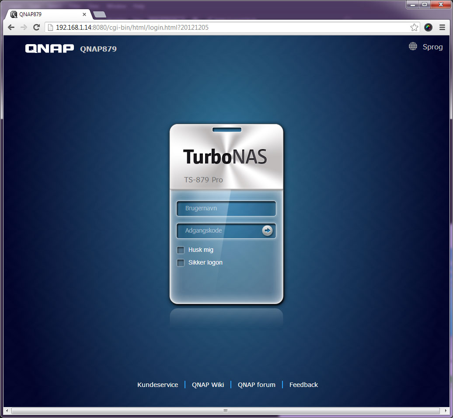Click the browser back arrow
The height and width of the screenshot is (418, 453).
pos(11,28)
